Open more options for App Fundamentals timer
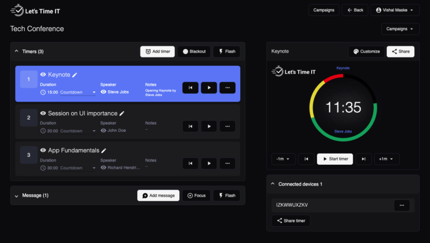The image size is (430, 243). pos(227,164)
